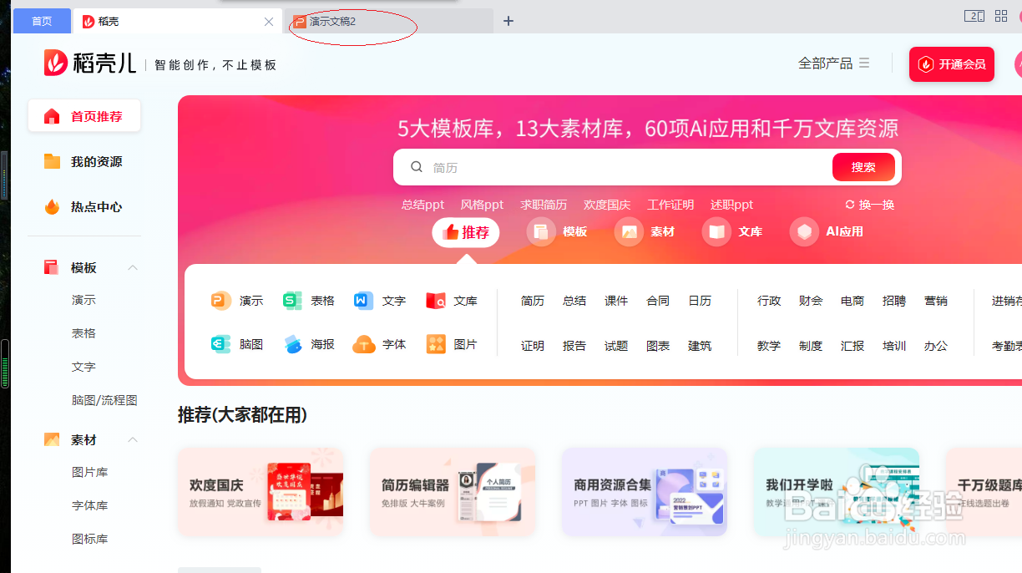Open the 简历编辑器 recommendation card
This screenshot has height=573, width=1022.
(x=452, y=491)
